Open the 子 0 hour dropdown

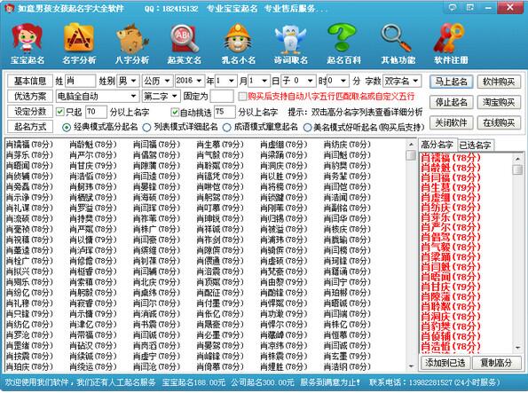[x=298, y=81]
